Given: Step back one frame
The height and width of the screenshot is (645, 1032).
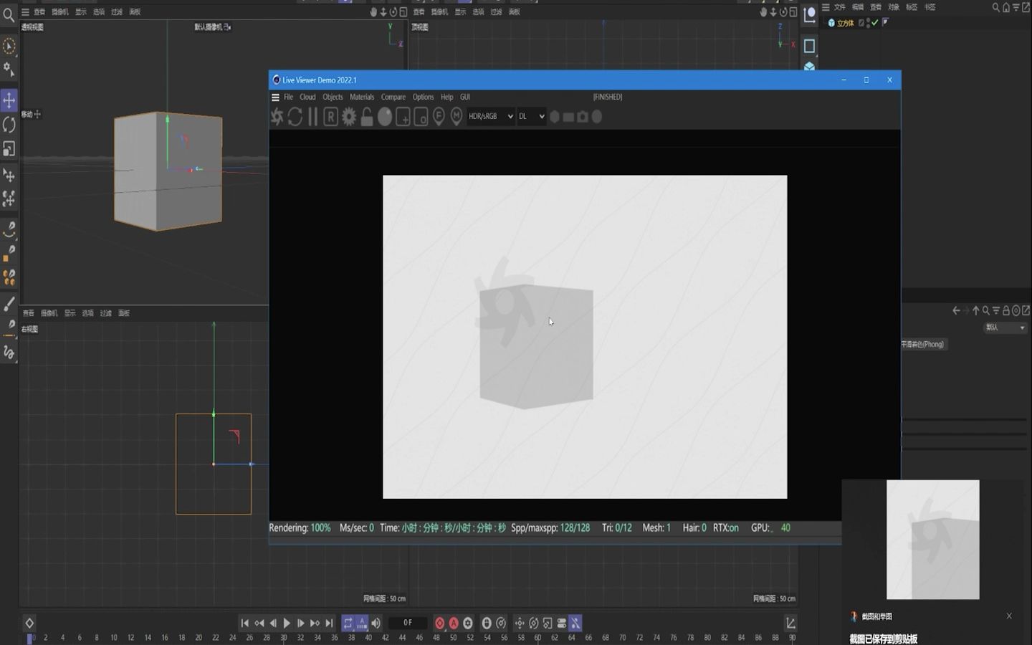Looking at the screenshot, I should (x=273, y=623).
